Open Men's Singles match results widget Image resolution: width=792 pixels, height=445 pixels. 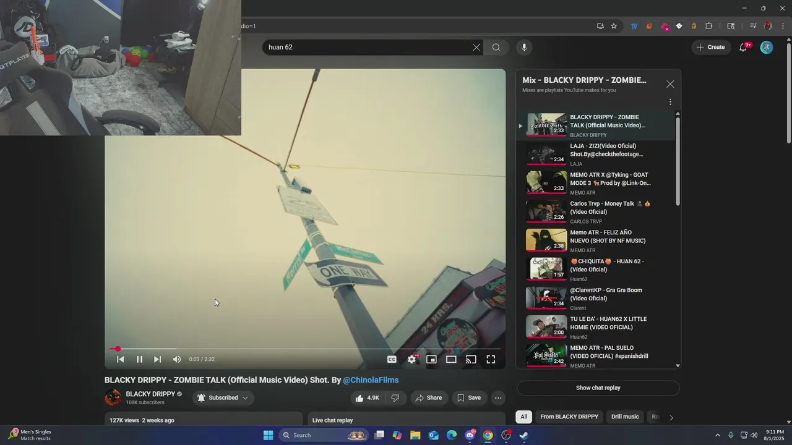point(29,435)
